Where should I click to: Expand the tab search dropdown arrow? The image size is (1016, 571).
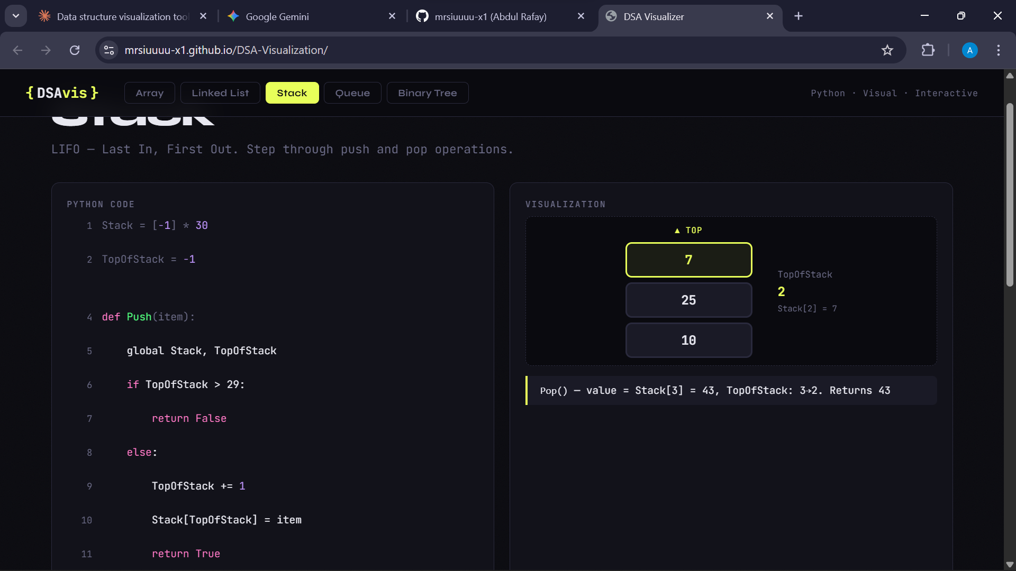[x=16, y=16]
